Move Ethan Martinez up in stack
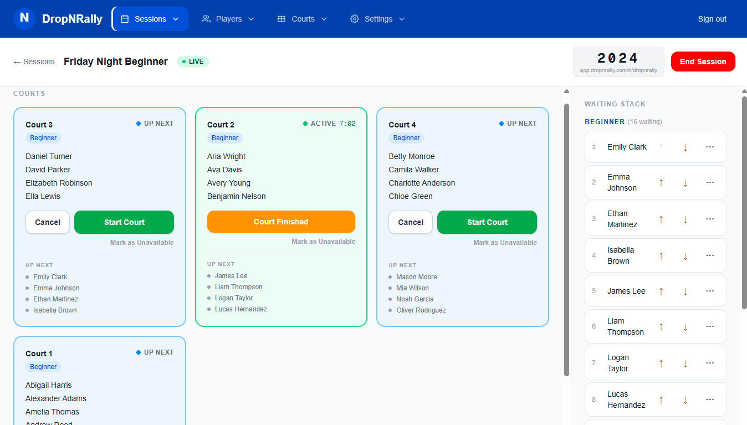Viewport: 747px width, 425px height. (x=661, y=219)
